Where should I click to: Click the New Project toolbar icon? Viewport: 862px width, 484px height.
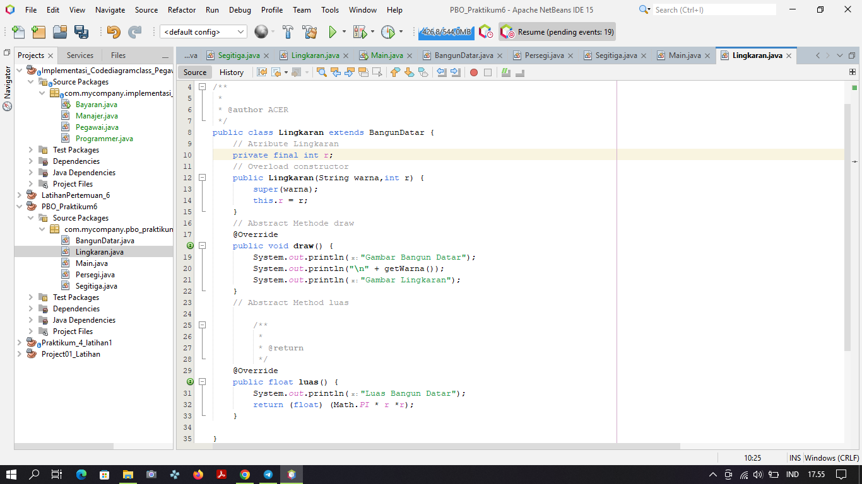38,32
